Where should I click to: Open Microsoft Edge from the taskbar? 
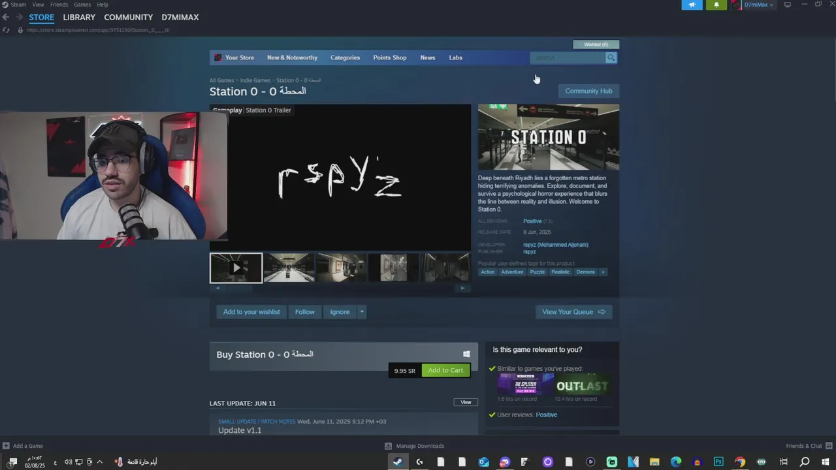pos(676,462)
